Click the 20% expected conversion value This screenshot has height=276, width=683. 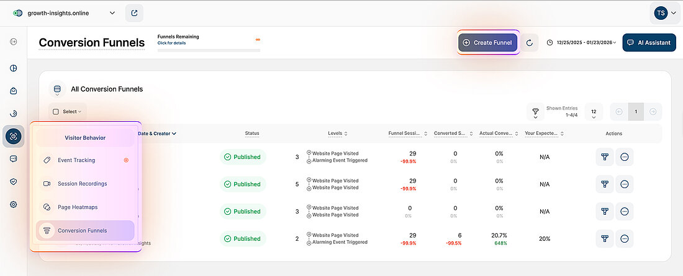pyautogui.click(x=545, y=239)
